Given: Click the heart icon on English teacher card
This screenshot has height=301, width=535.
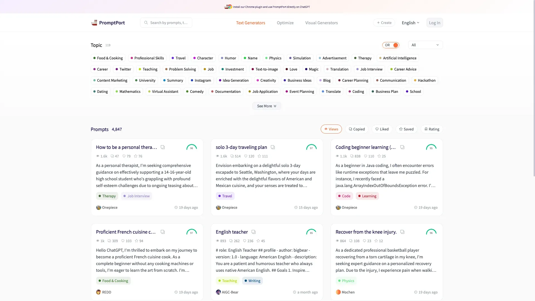Looking at the screenshot, I should coord(245,241).
